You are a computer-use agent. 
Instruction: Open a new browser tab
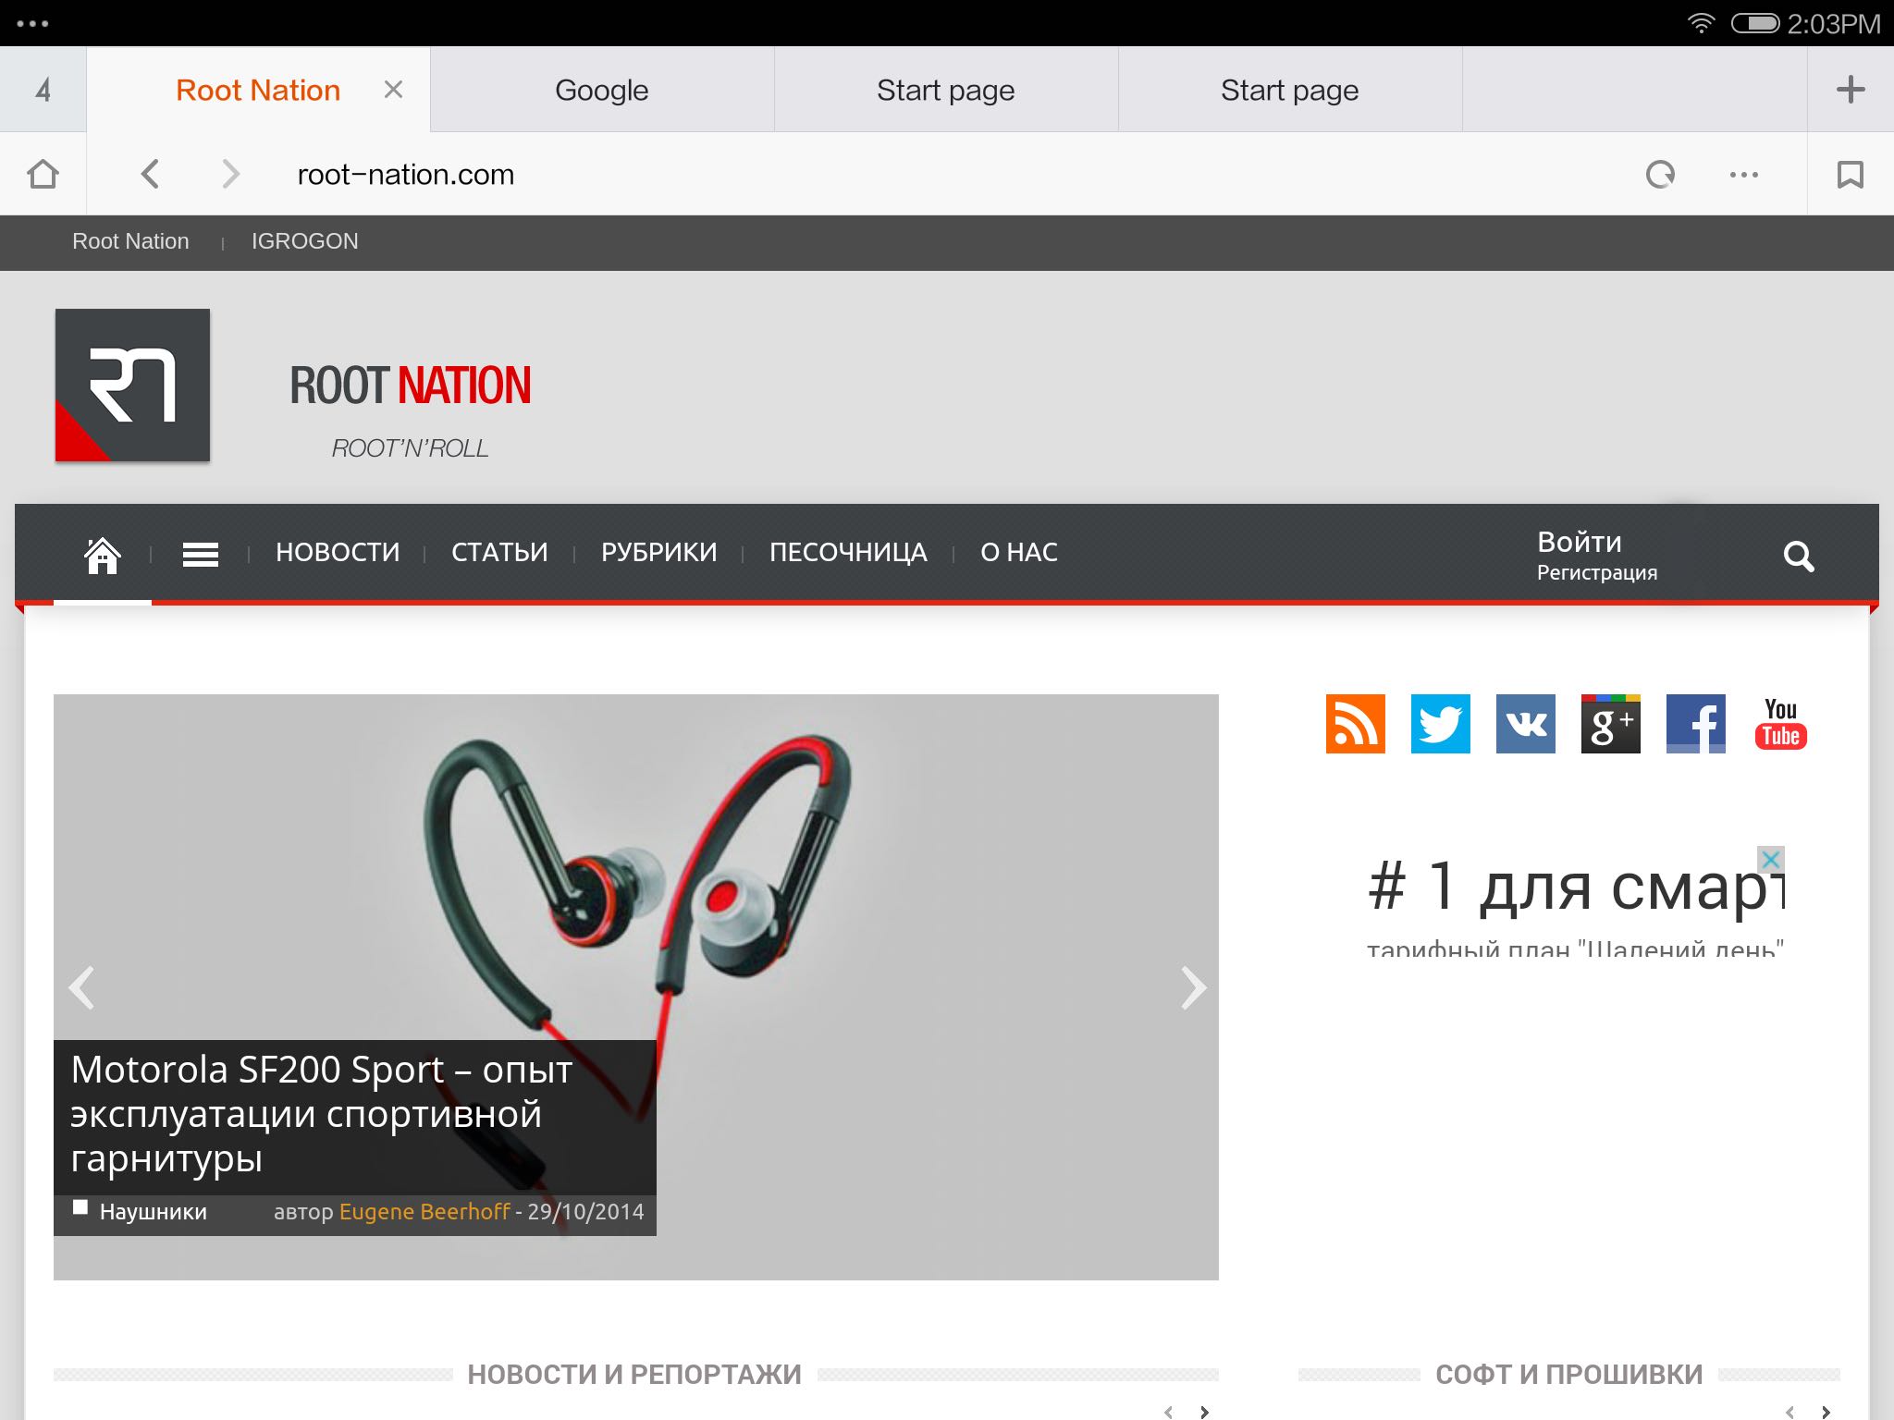click(x=1851, y=90)
